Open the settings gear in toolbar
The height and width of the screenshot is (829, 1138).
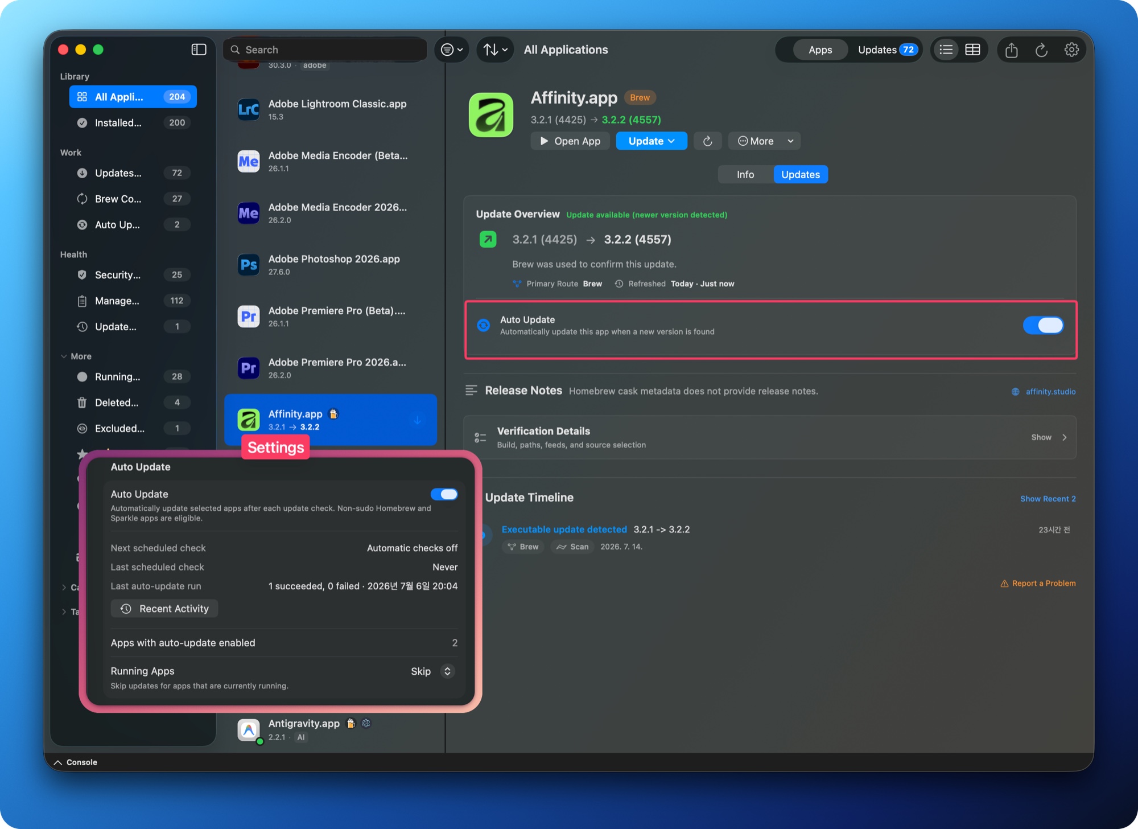pos(1071,50)
